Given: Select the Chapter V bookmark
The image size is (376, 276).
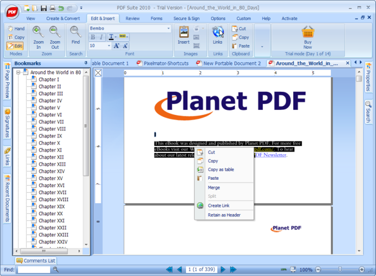Looking at the screenshot, I should coord(49,108).
